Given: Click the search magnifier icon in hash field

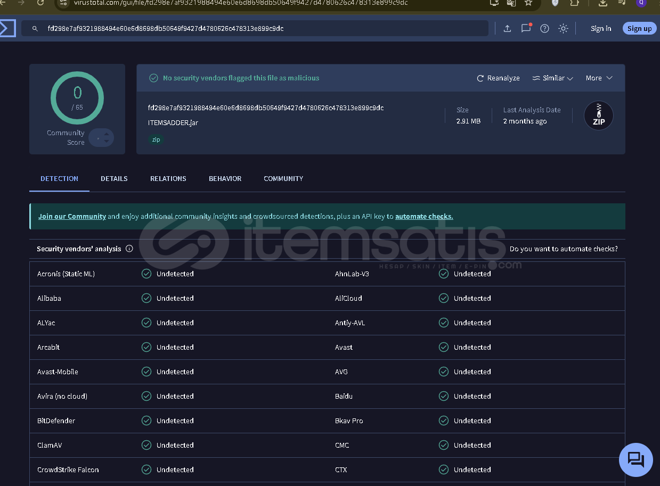Looking at the screenshot, I should click(x=35, y=29).
